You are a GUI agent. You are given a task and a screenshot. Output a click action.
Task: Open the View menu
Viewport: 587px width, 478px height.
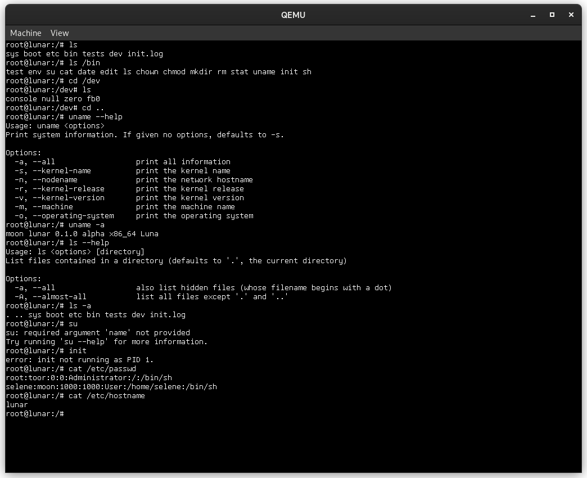tap(60, 33)
